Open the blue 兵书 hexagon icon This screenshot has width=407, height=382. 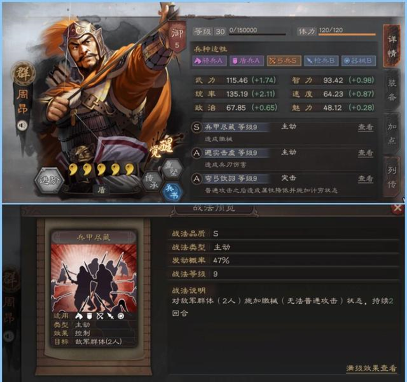pyautogui.click(x=172, y=192)
